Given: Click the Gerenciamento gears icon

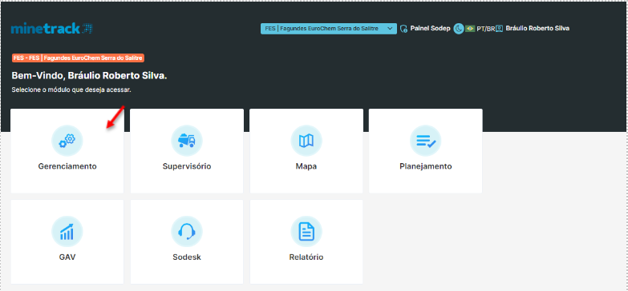Looking at the screenshot, I should pyautogui.click(x=67, y=141).
